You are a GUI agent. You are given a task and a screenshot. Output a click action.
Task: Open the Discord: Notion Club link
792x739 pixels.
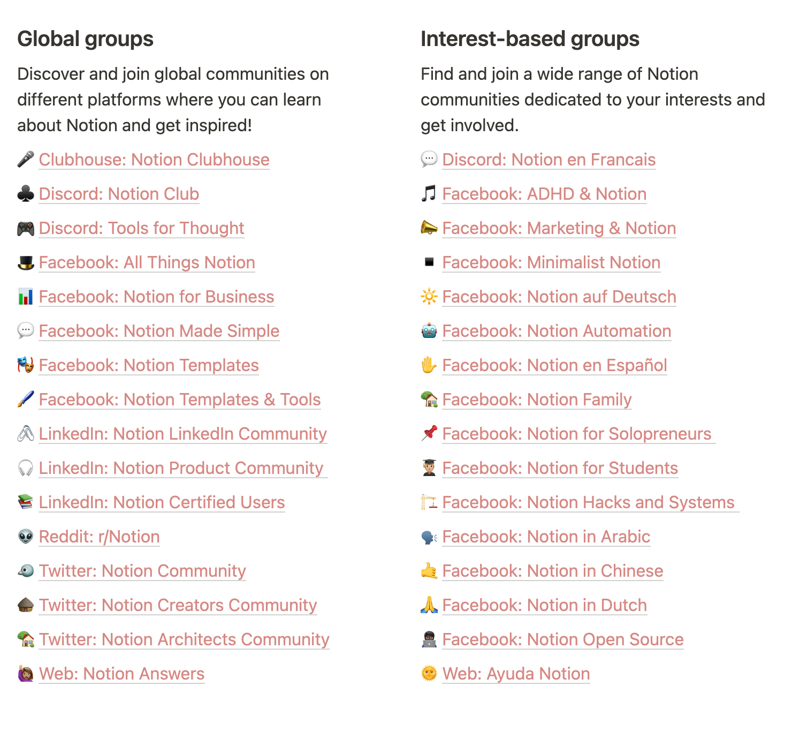click(x=119, y=194)
